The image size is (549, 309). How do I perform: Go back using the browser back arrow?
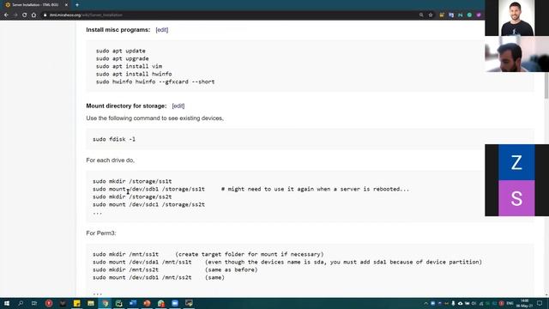(x=6, y=15)
